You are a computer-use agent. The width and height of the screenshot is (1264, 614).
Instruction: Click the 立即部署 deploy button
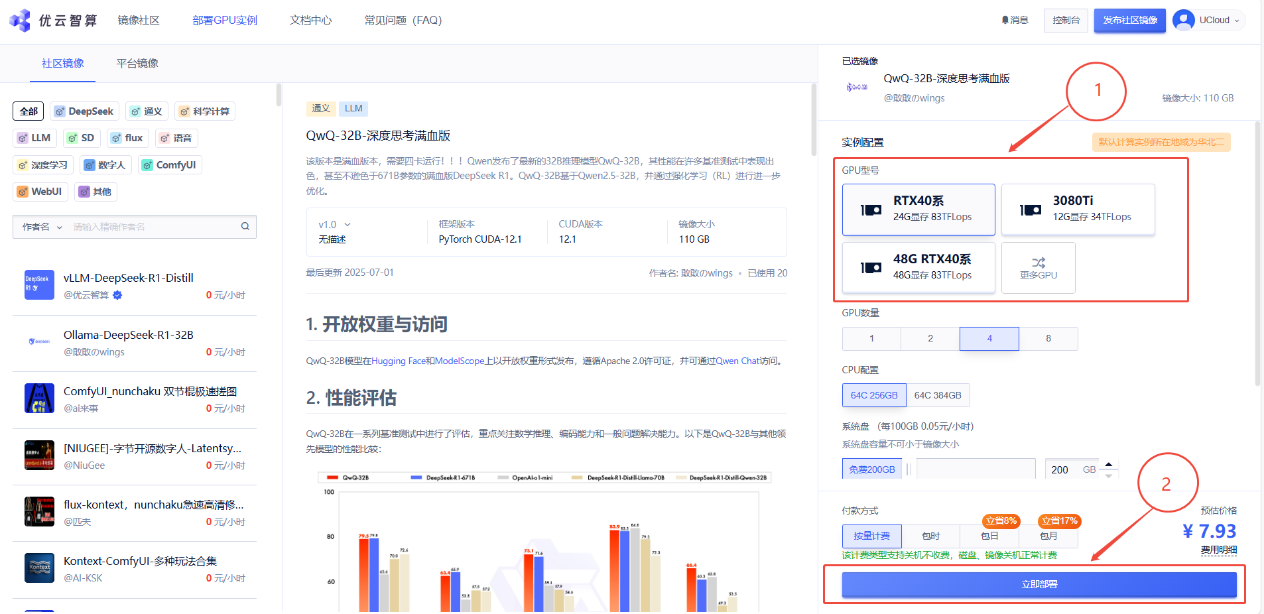click(x=1039, y=584)
